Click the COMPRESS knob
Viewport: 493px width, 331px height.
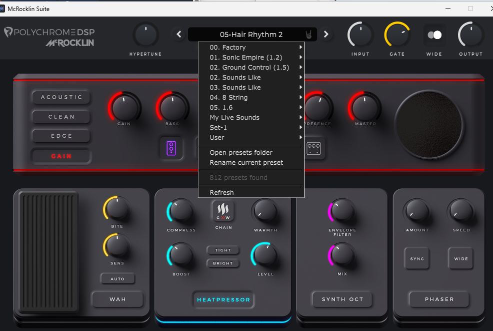[x=180, y=212]
